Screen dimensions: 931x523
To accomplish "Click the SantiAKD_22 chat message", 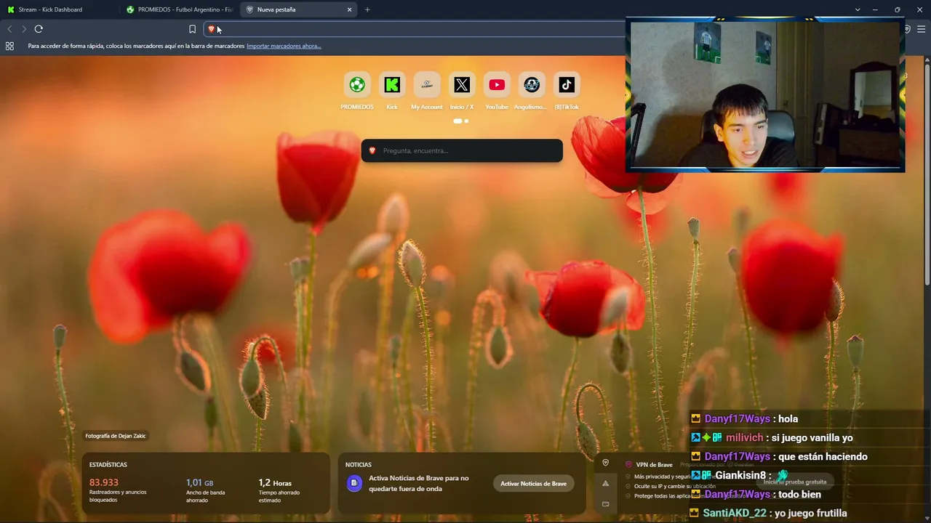I will tap(768, 513).
